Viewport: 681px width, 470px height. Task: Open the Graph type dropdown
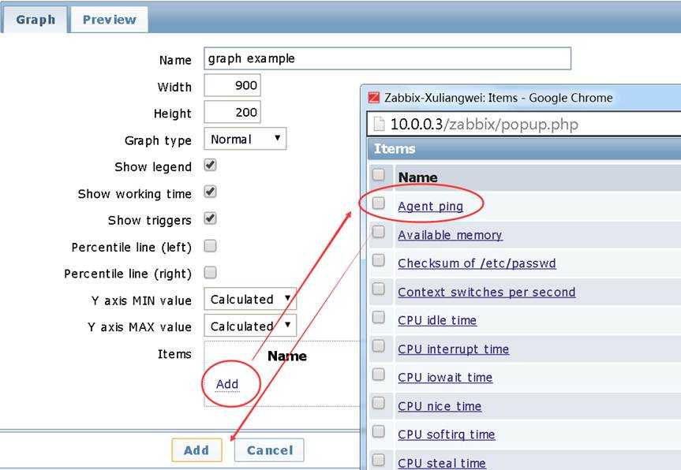245,139
